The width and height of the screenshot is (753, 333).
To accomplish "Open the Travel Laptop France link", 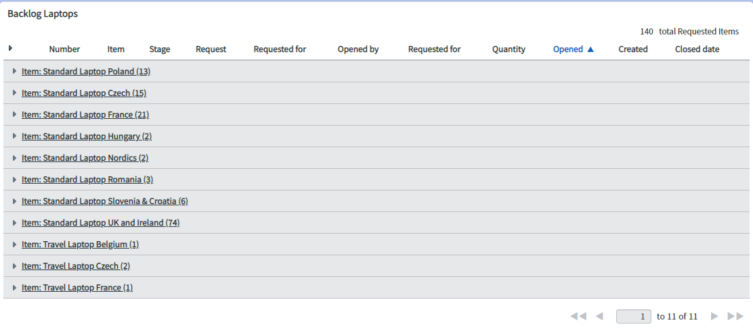I will point(77,288).
